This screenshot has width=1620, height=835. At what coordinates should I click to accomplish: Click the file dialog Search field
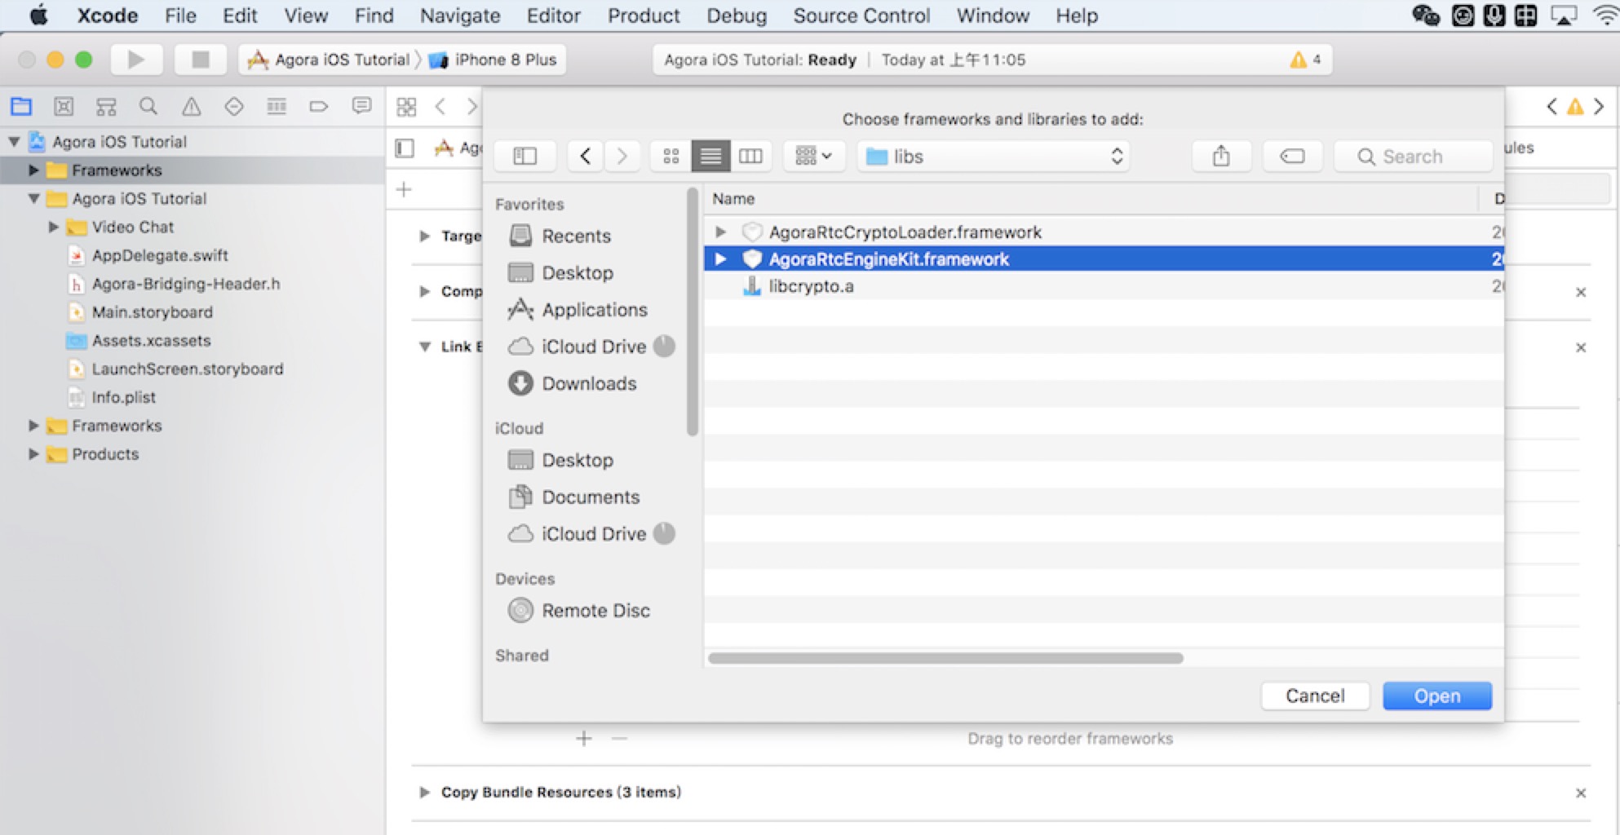[x=1414, y=156]
